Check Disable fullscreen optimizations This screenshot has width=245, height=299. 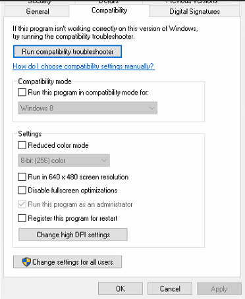pos(22,190)
